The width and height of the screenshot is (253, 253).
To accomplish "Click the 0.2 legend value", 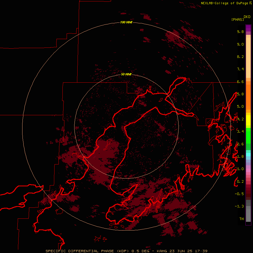I will pos(240,182).
